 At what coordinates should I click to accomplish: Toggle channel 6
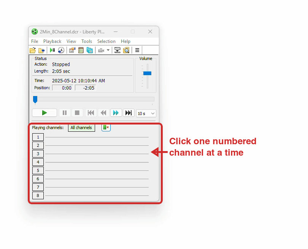(38, 179)
